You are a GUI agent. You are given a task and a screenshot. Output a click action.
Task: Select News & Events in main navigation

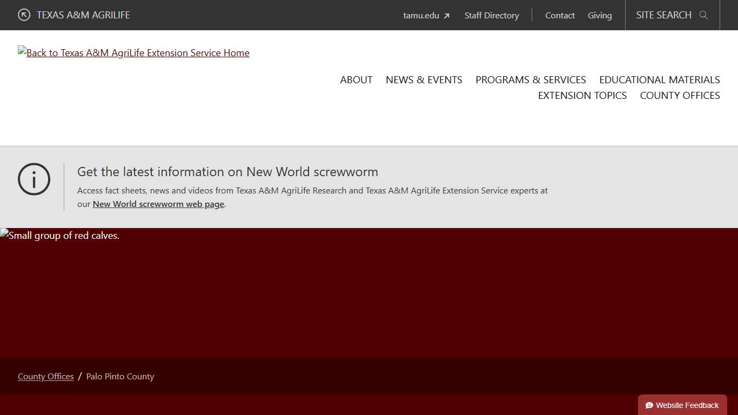pos(424,80)
